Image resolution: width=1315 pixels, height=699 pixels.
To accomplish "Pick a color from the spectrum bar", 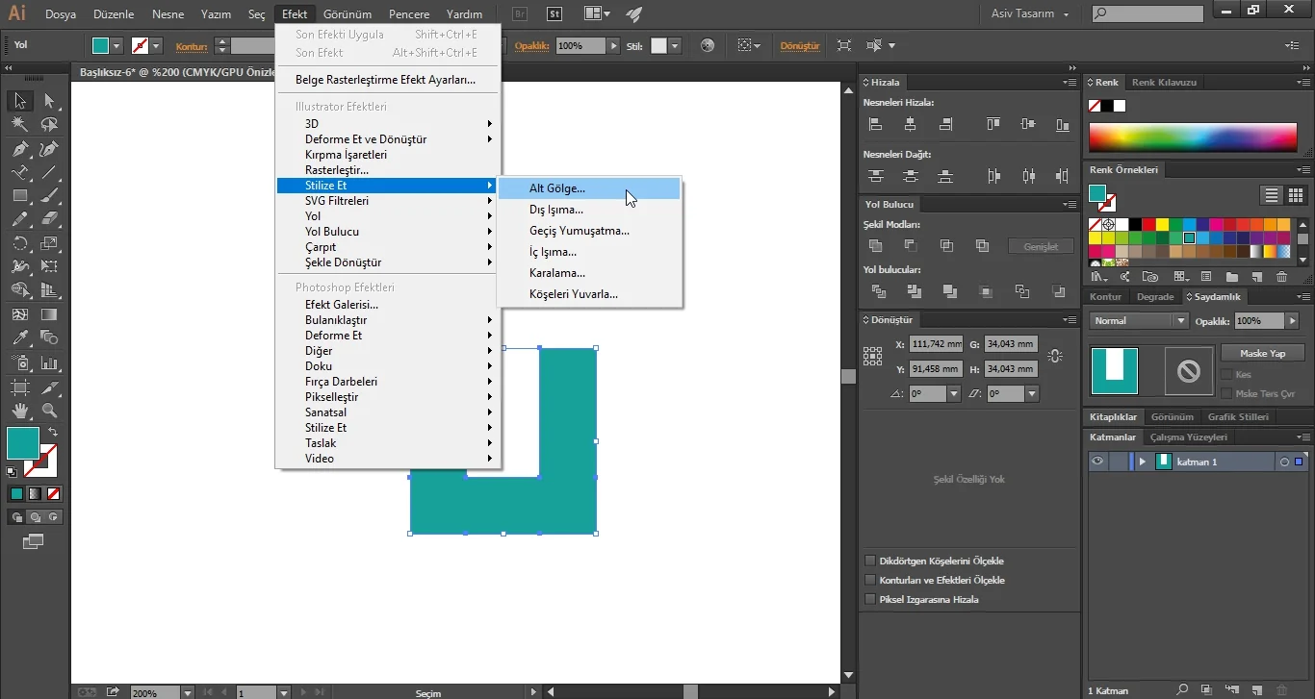I will 1193,137.
